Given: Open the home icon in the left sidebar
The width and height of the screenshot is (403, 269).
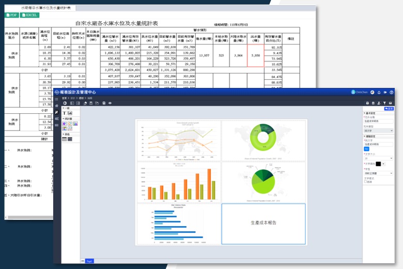Looking at the screenshot, I should pyautogui.click(x=57, y=105).
